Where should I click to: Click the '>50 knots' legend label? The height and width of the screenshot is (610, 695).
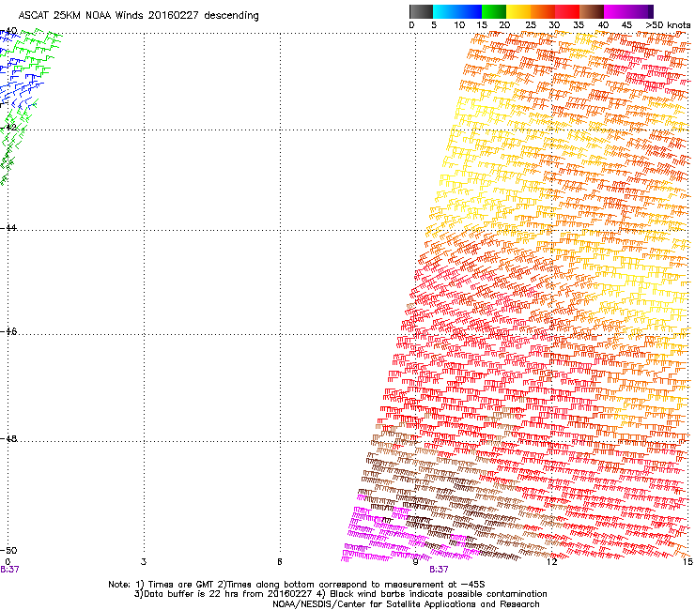[x=668, y=24]
